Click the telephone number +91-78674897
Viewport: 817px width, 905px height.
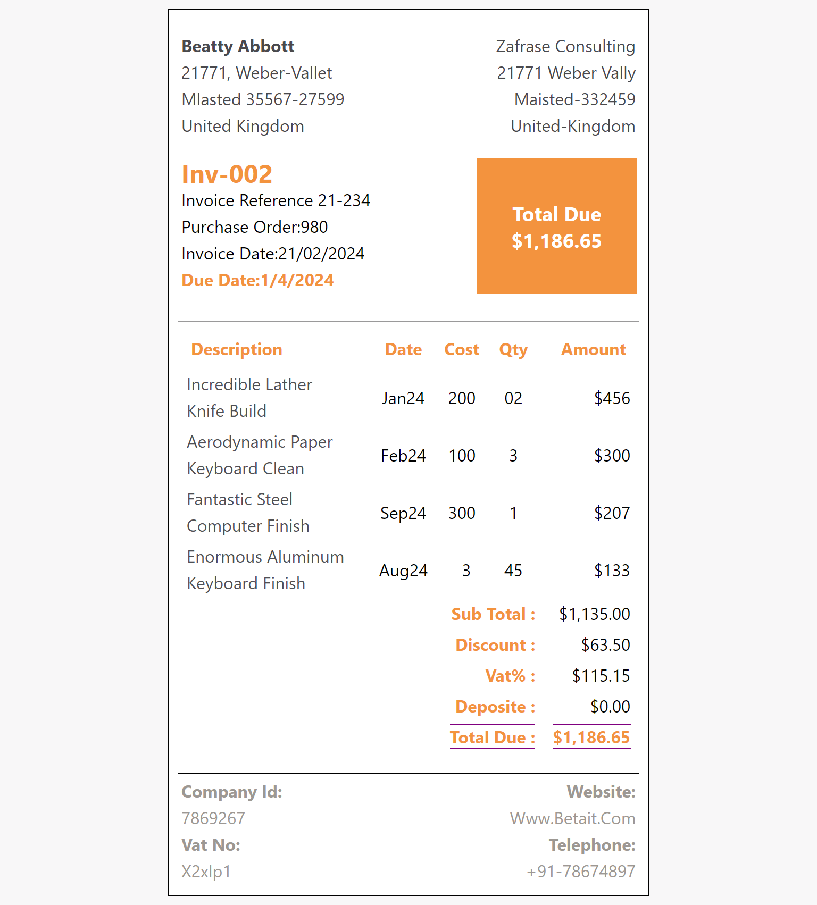click(580, 872)
